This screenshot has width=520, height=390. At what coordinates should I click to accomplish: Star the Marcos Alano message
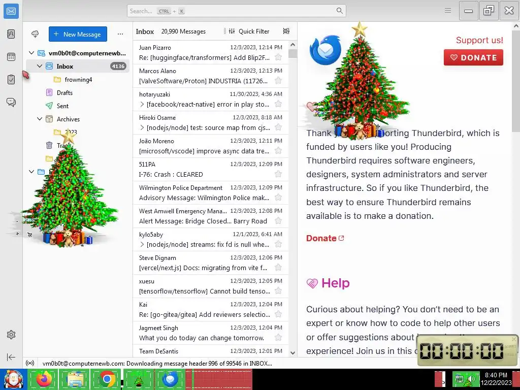pos(278,81)
